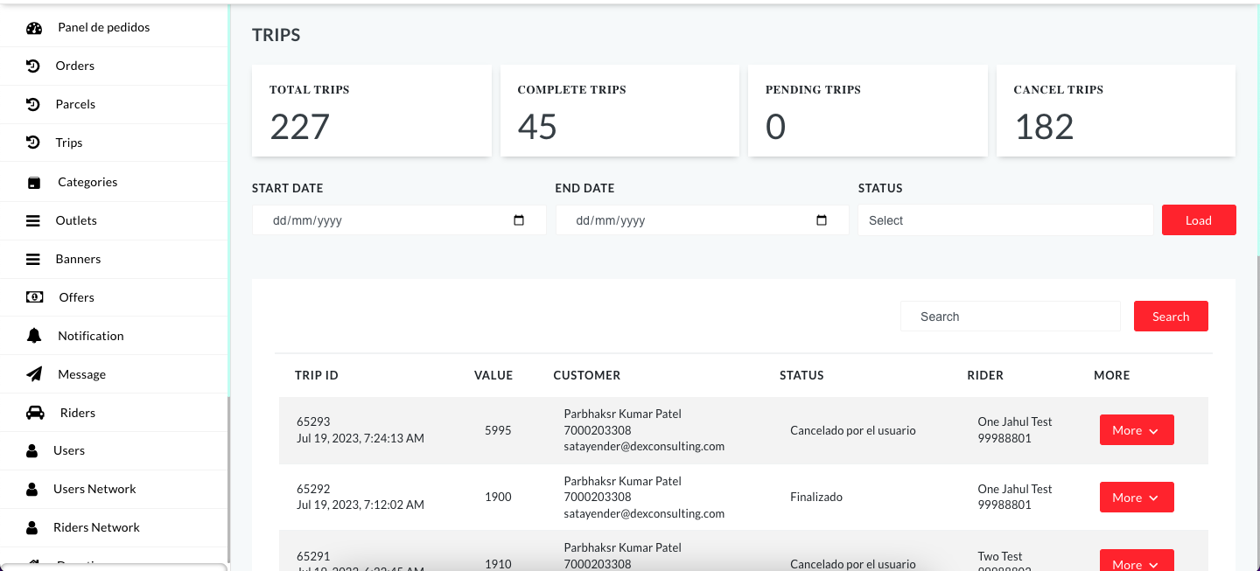The image size is (1260, 571).
Task: Expand More dropdown for trip 65293
Action: (x=1136, y=430)
